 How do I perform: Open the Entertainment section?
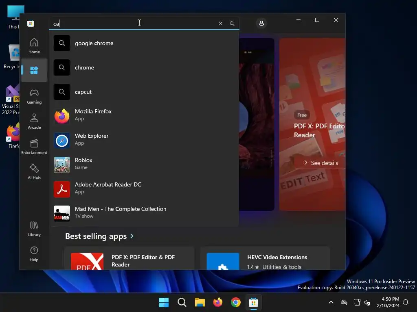click(34, 147)
